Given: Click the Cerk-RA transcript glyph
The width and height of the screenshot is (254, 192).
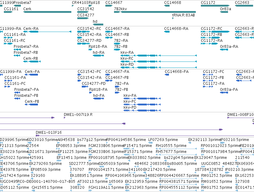Looking at the screenshot, I should [x=47, y=32].
